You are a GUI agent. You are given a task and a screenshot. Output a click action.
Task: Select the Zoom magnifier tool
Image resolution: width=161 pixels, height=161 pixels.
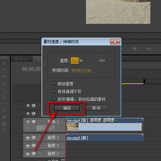pos(4,130)
